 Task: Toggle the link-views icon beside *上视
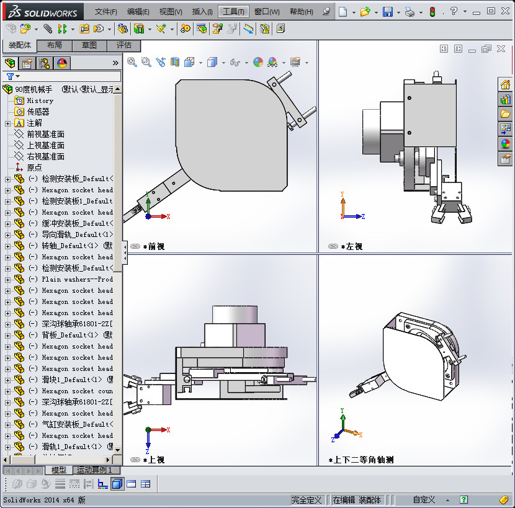point(135,460)
